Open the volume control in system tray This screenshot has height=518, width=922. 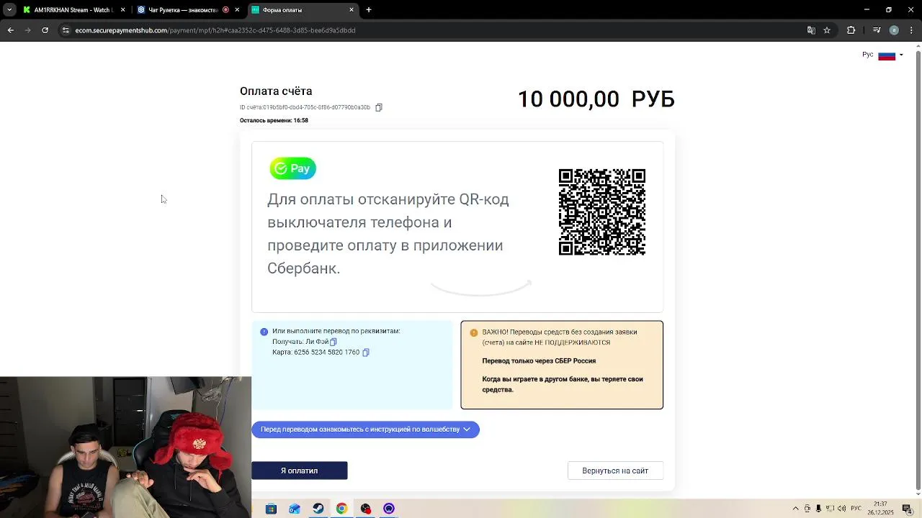[x=841, y=509]
